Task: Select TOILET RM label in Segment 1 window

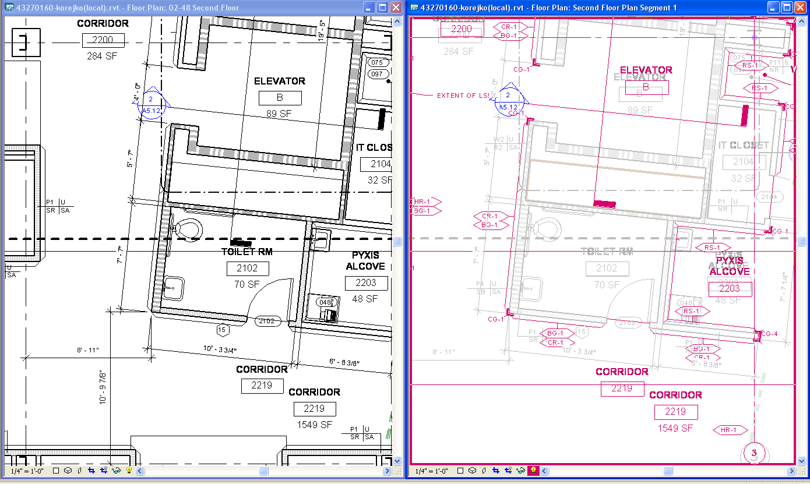Action: coord(607,252)
